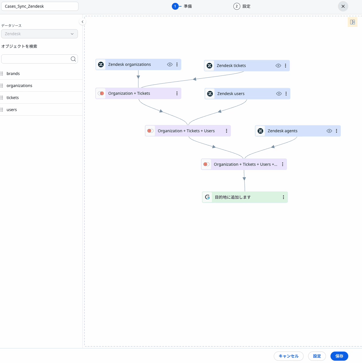Click join icon on the truncated Organization + Tickets + Users +... node
The width and height of the screenshot is (362, 363).
click(206, 164)
